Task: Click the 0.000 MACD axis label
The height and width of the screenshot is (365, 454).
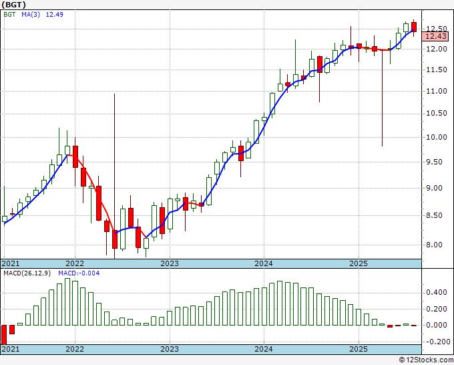Action: pyautogui.click(x=437, y=325)
